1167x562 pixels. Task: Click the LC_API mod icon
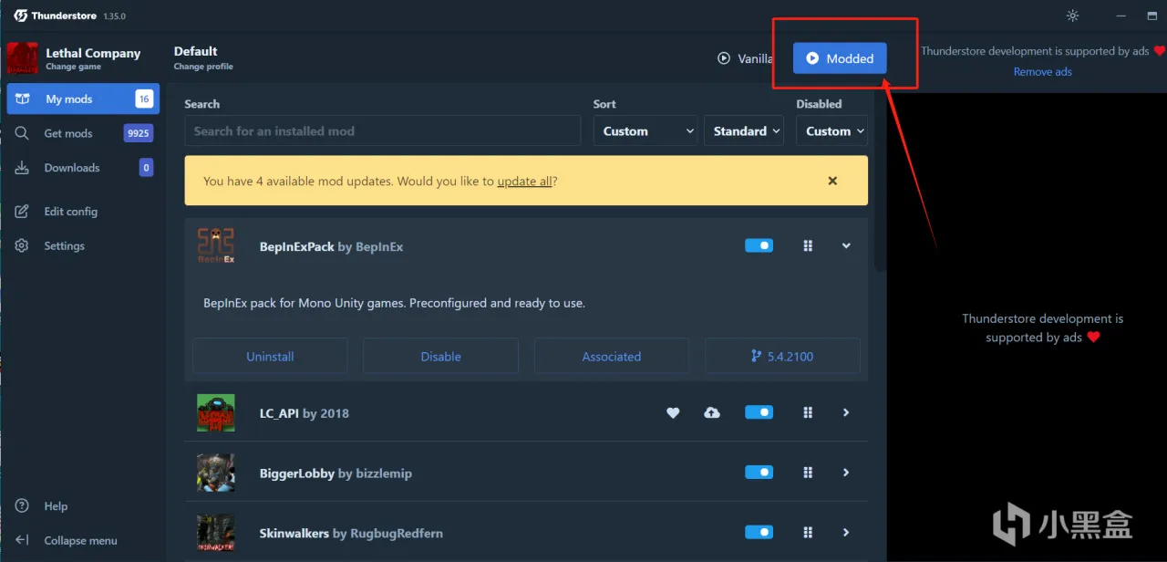pyautogui.click(x=216, y=413)
